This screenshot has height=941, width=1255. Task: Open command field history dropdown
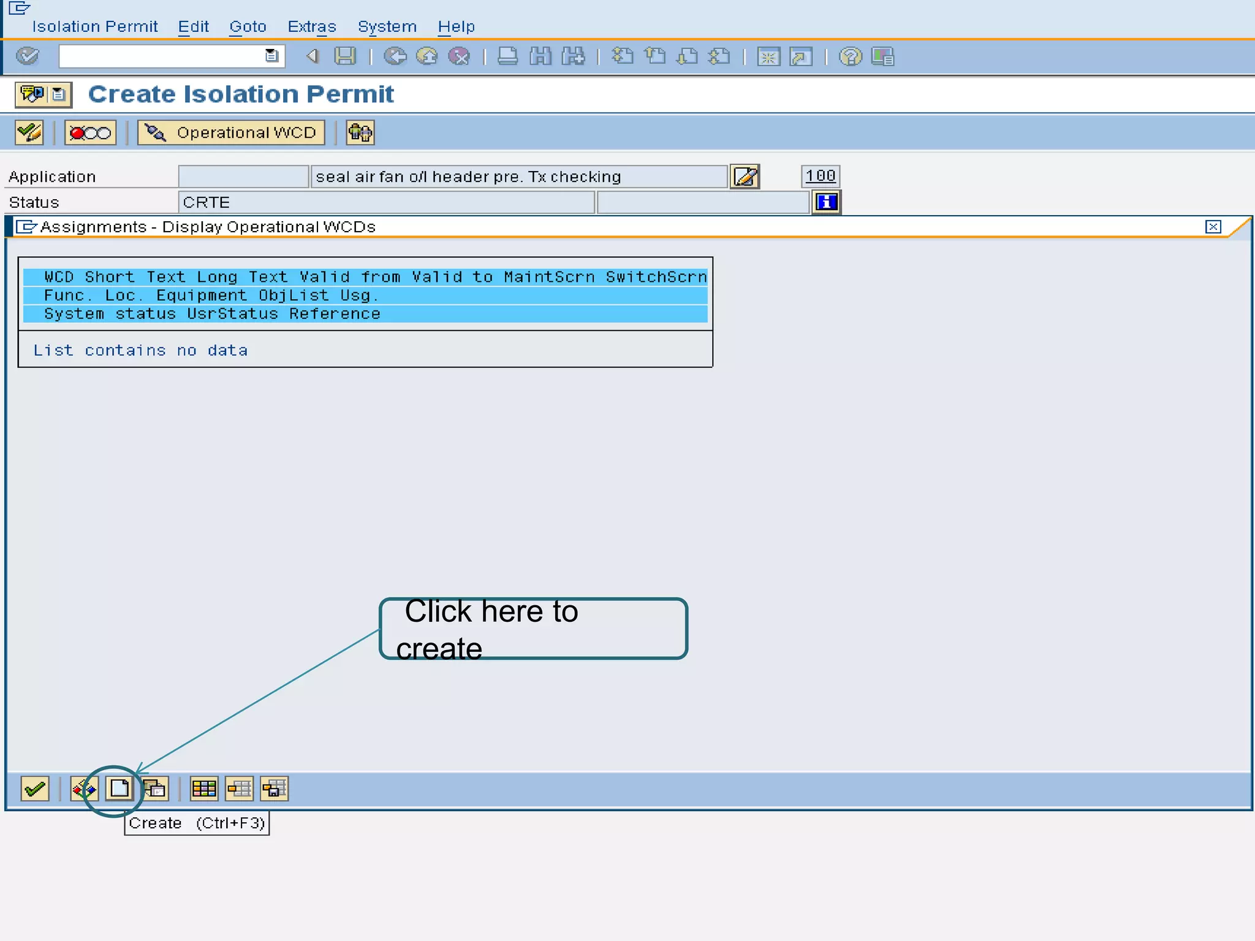coord(271,56)
